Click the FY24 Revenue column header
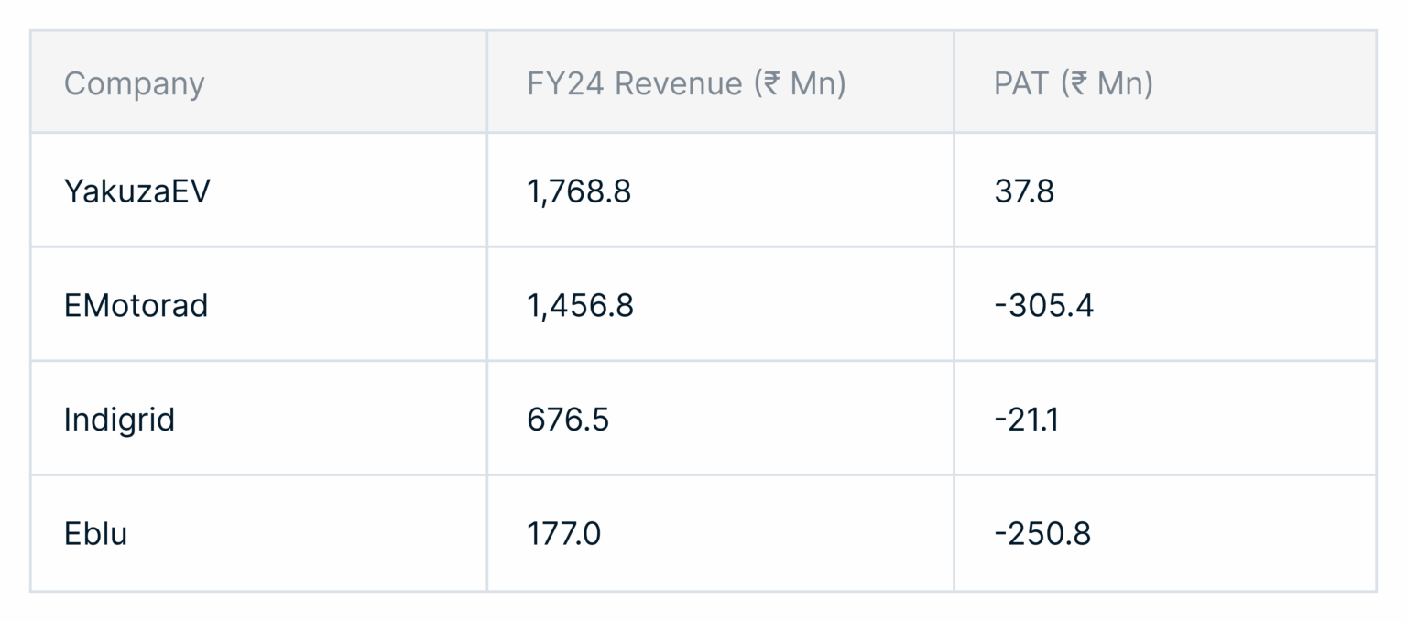Screen dimensions: 1407x622 click(x=685, y=83)
